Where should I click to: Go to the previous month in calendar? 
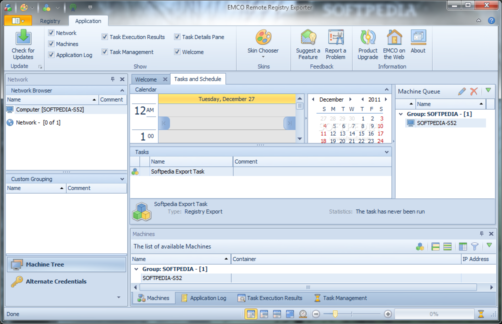[313, 99]
